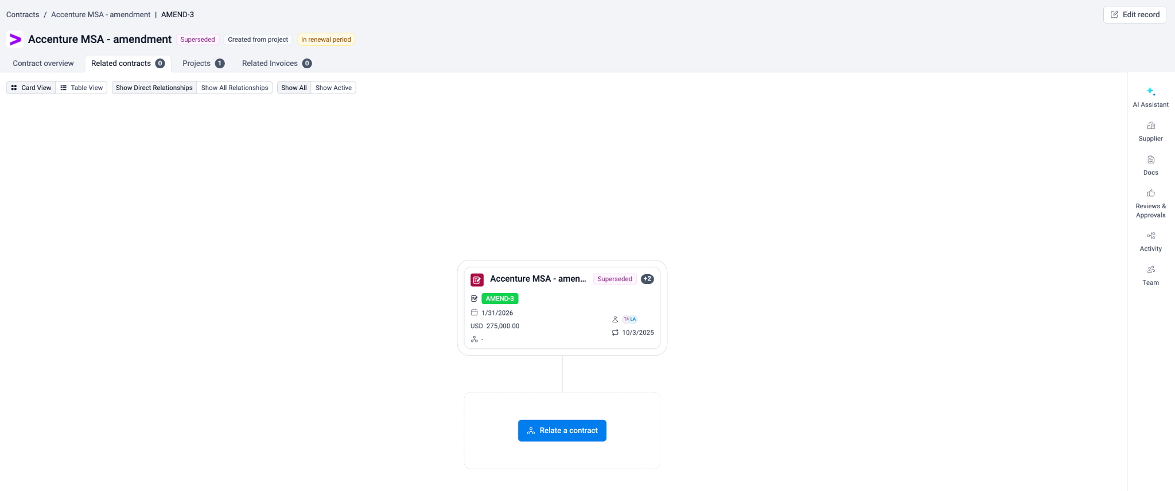Switch to the Related Invoices tab
The height and width of the screenshot is (491, 1175).
[x=276, y=64]
